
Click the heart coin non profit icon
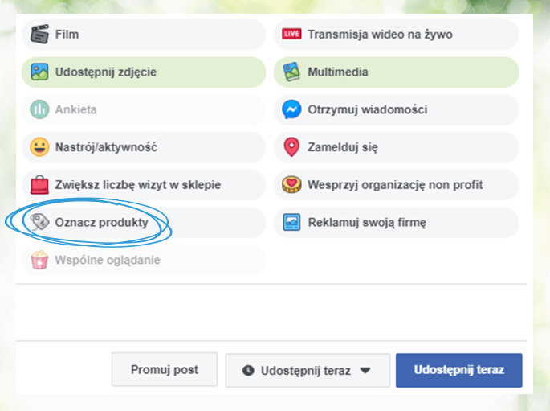point(291,184)
